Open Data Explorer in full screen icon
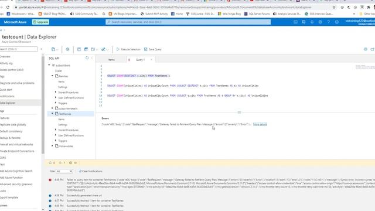 [372, 49]
